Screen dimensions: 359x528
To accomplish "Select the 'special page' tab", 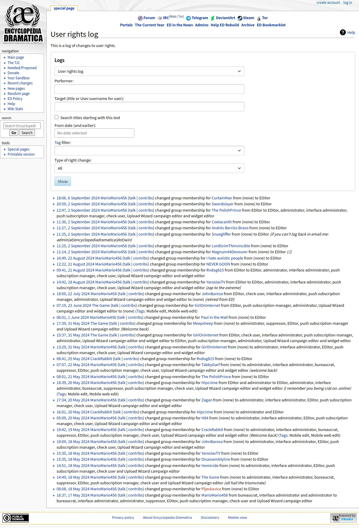I will point(64,8).
